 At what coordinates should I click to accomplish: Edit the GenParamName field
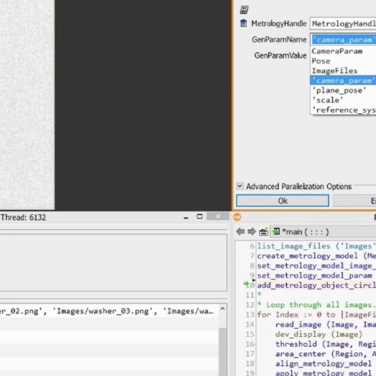pyautogui.click(x=343, y=40)
